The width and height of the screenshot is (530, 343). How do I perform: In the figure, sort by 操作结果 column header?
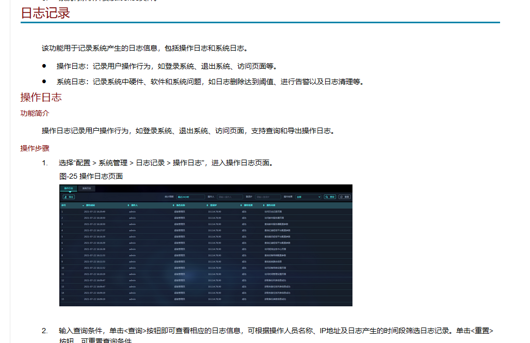coord(247,205)
